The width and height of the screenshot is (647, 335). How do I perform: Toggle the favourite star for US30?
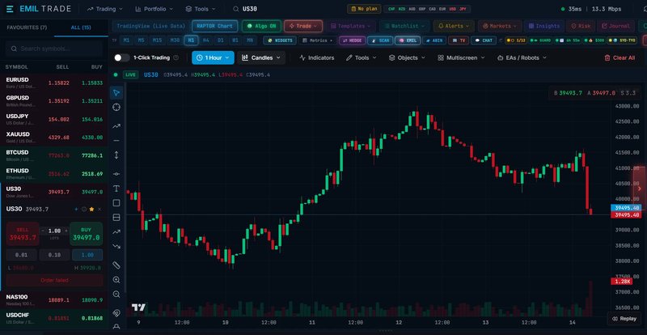tap(91, 210)
